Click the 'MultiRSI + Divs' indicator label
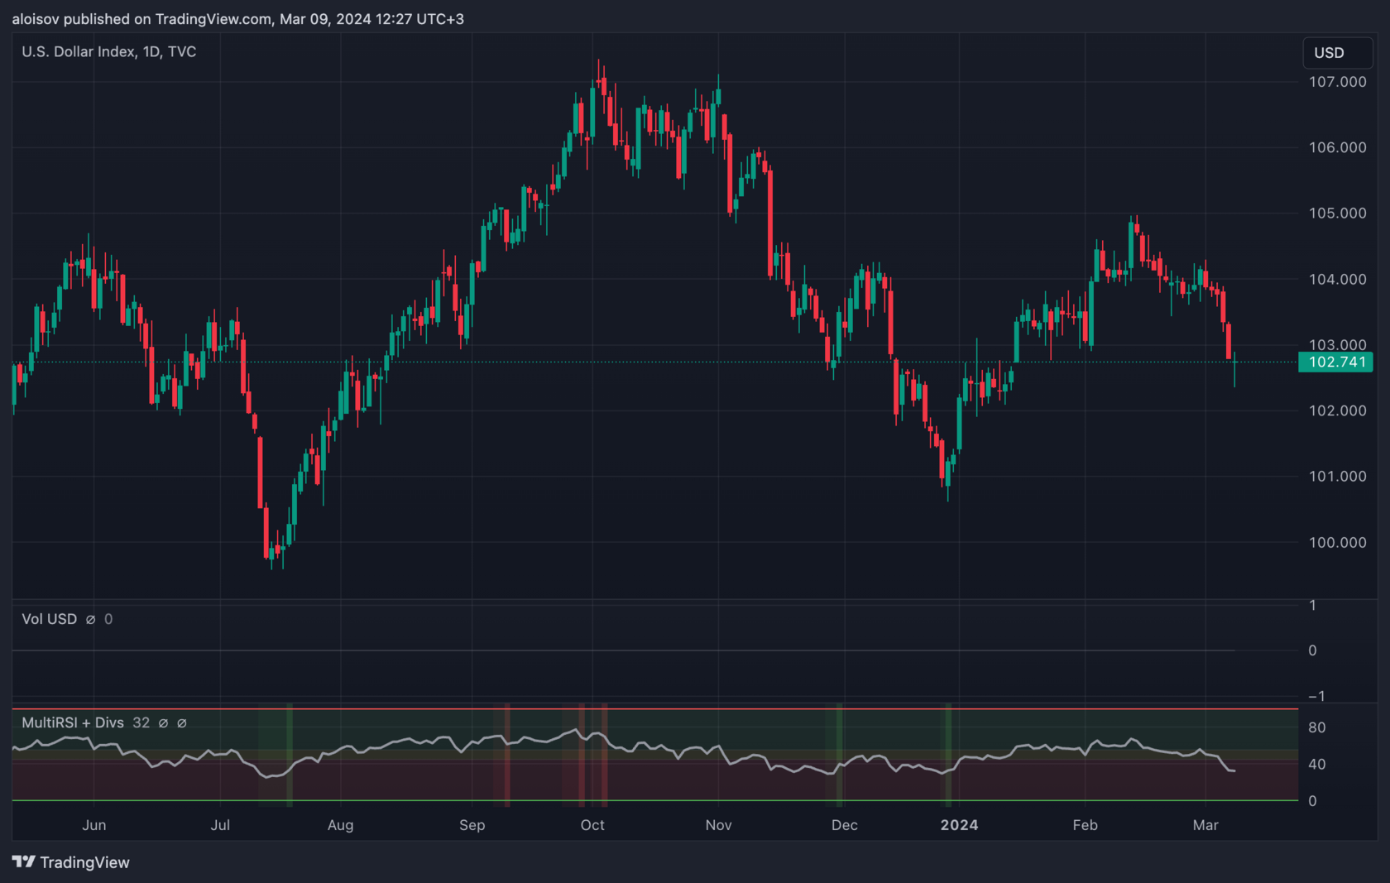The height and width of the screenshot is (883, 1390). pos(73,722)
